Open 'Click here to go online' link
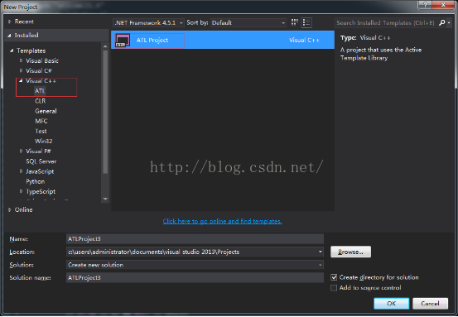 tap(222, 221)
